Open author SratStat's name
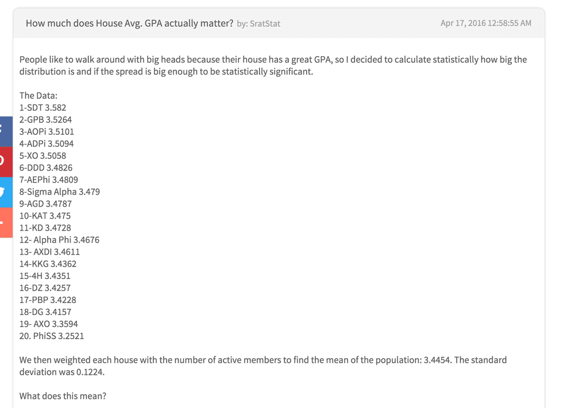563x408 pixels. pyautogui.click(x=265, y=24)
